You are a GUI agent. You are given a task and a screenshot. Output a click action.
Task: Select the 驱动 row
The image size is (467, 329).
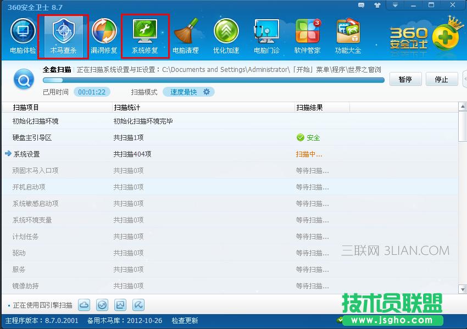[230, 253]
